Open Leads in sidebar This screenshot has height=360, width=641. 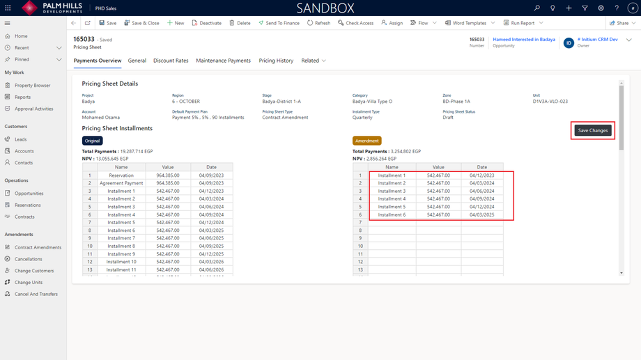pos(20,139)
